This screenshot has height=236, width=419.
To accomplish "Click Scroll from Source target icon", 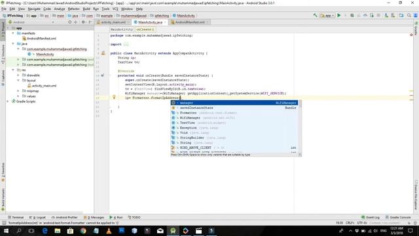I will click(x=70, y=22).
